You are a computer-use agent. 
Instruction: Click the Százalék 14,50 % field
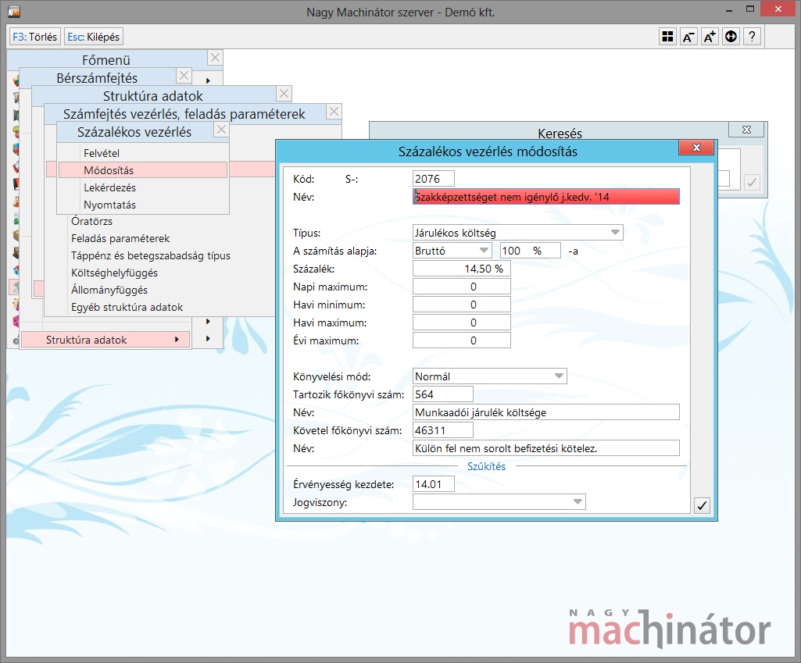tap(462, 269)
